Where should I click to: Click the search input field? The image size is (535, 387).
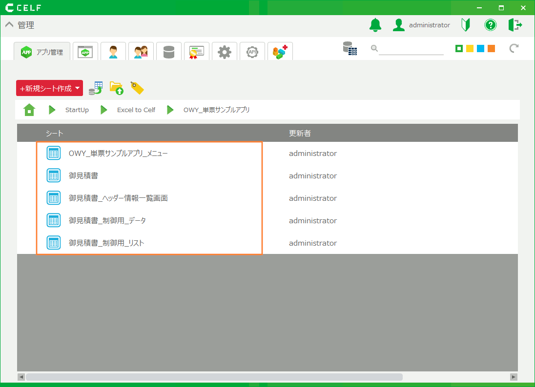(x=411, y=49)
